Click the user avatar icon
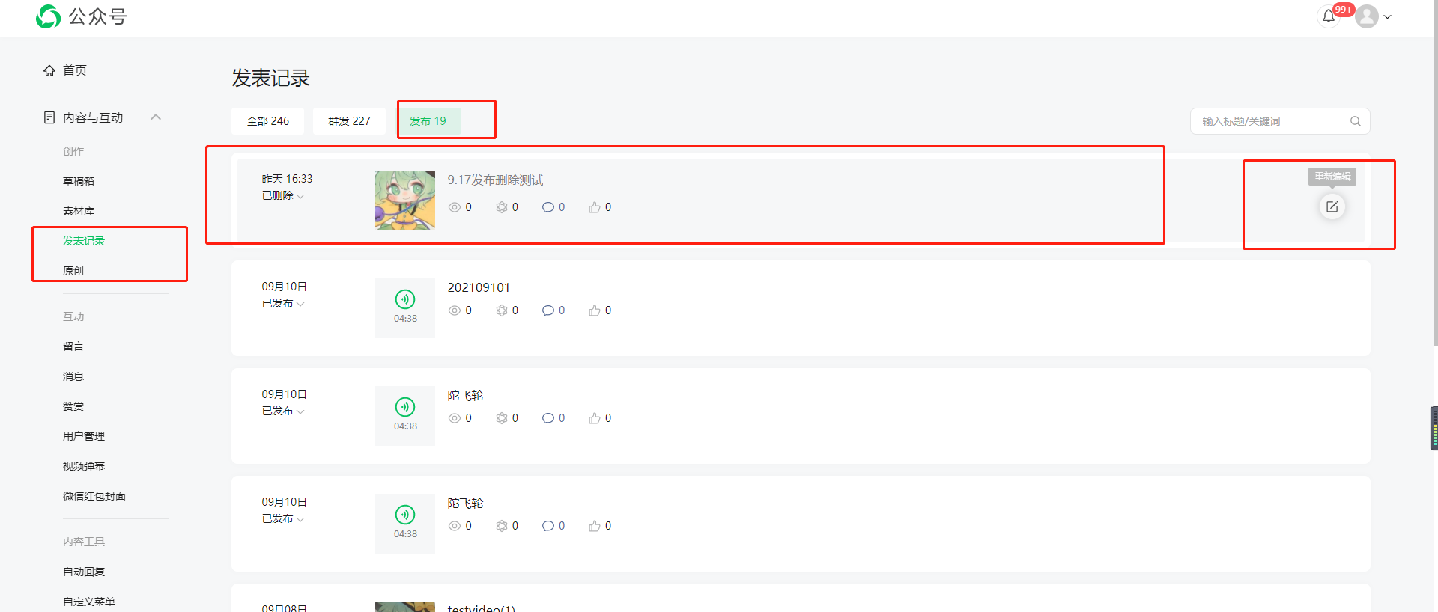Image resolution: width=1438 pixels, height=612 pixels. 1367,16
